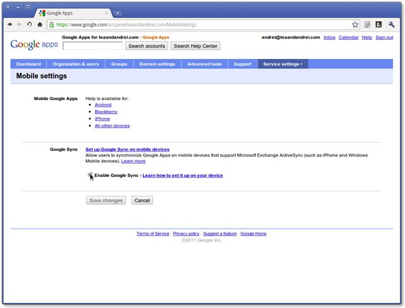Open the Dashboard tab
The width and height of the screenshot is (405, 308).
coord(28,64)
